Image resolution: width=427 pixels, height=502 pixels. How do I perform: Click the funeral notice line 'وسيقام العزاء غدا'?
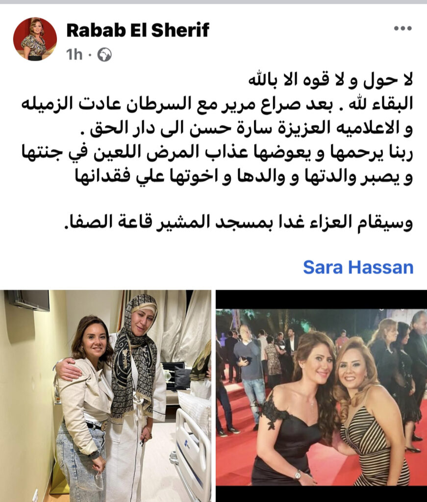tap(239, 222)
